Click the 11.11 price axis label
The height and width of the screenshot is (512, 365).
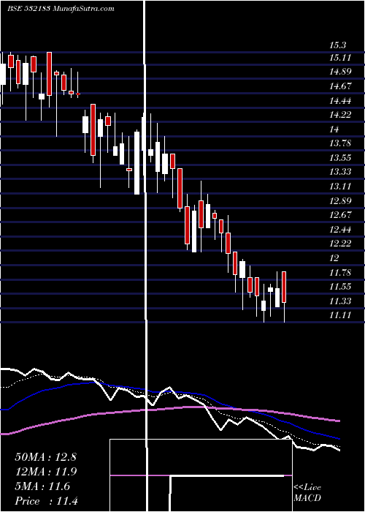[x=341, y=315]
